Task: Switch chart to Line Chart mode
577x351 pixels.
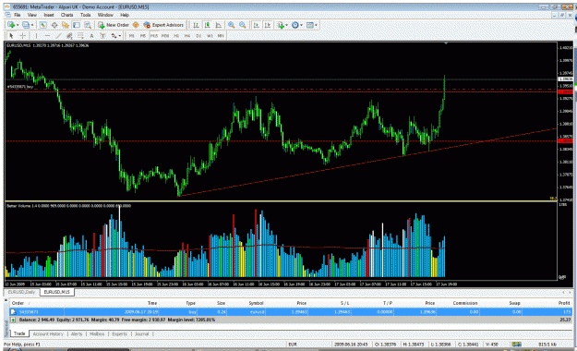Action: coord(219,25)
